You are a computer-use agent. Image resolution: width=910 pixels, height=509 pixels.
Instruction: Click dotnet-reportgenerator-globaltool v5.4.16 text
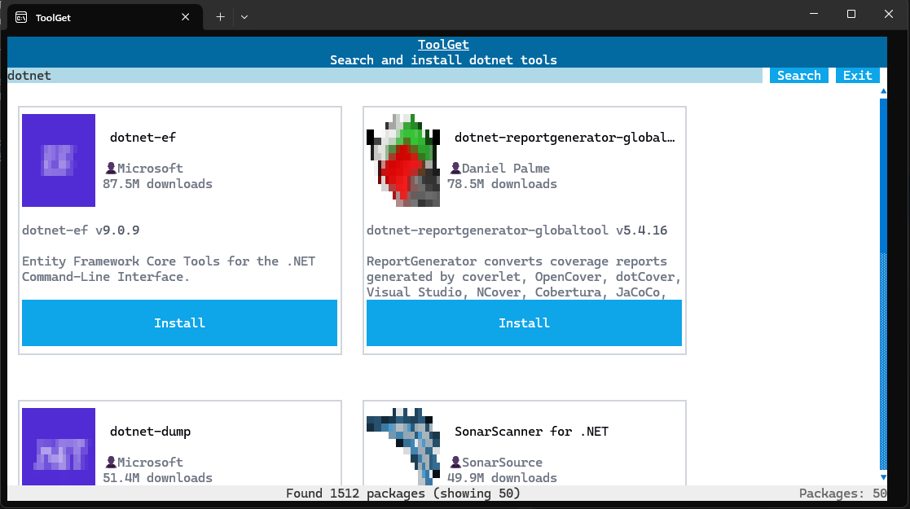(x=517, y=230)
